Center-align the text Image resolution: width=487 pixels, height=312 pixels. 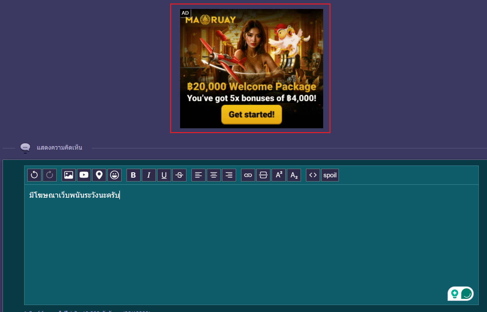214,175
